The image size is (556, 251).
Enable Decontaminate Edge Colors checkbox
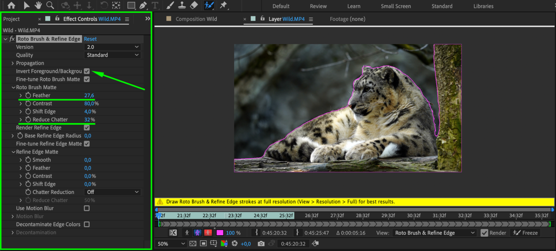87,224
